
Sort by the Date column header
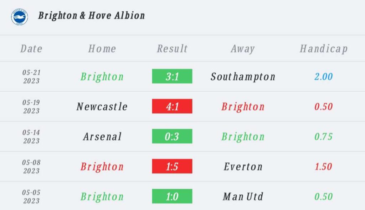coord(31,49)
